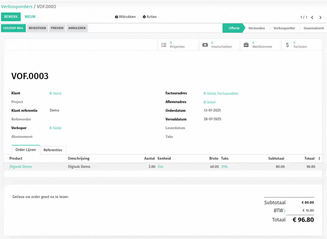Select the Verkooporder status stage
The height and width of the screenshot is (239, 327).
click(284, 28)
